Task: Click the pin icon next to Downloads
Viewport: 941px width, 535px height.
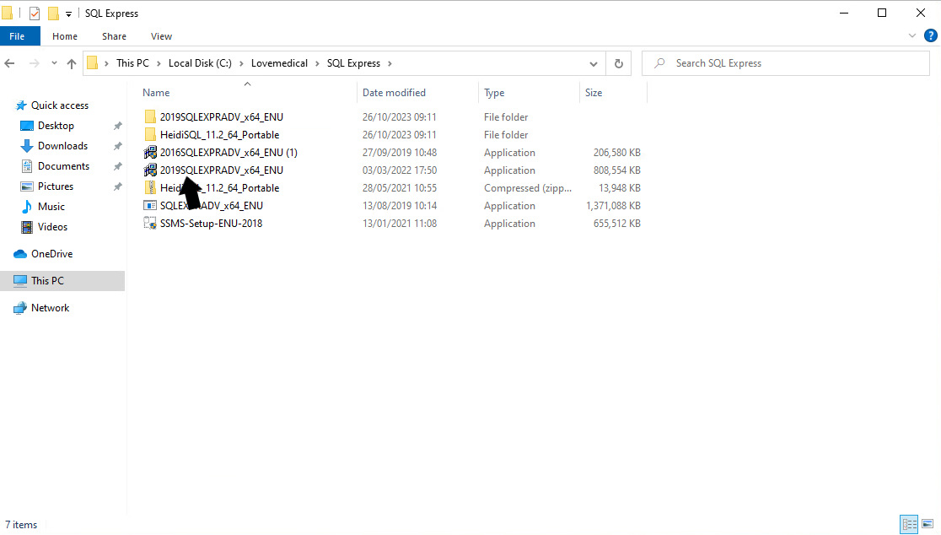Action: point(118,147)
